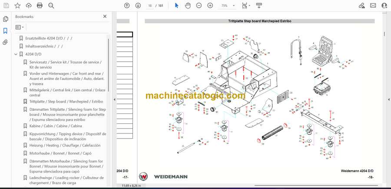The height and width of the screenshot is (189, 391).
Task: Click the Save file icon
Action: (x=6, y=6)
